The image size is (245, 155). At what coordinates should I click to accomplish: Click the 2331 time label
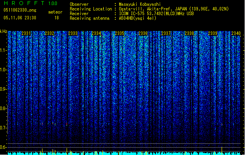coord(26,33)
